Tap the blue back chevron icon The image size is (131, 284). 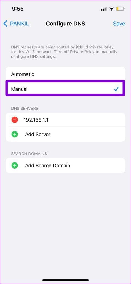(6, 24)
